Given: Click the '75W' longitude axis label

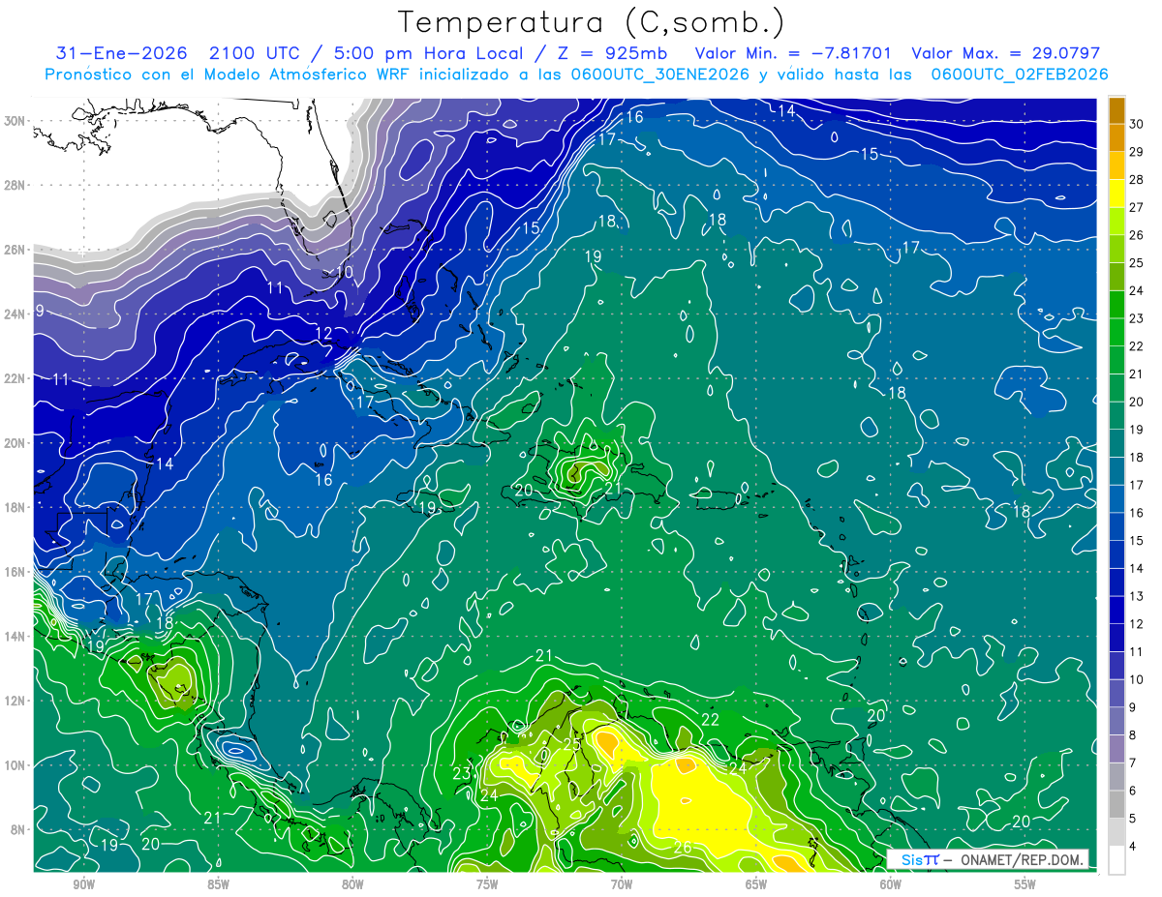Looking at the screenshot, I should point(487,885).
